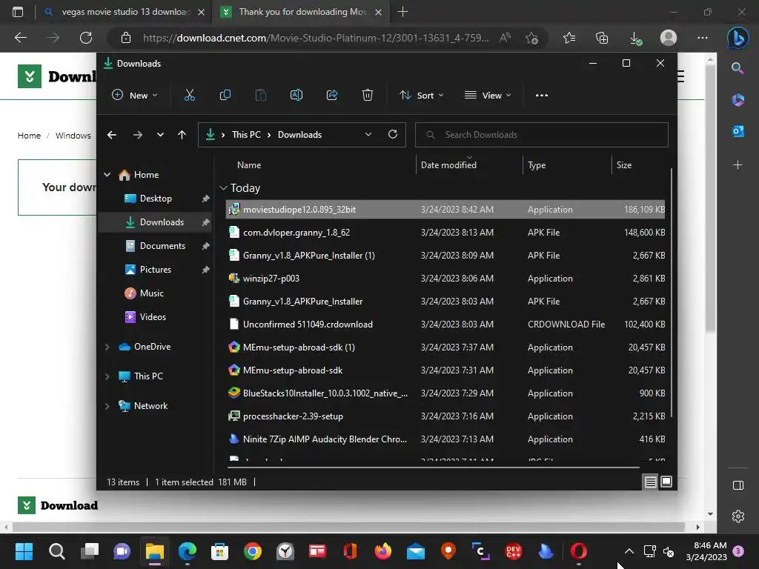Open the New item dropdown in Explorer
This screenshot has height=569, width=759.
coord(135,96)
